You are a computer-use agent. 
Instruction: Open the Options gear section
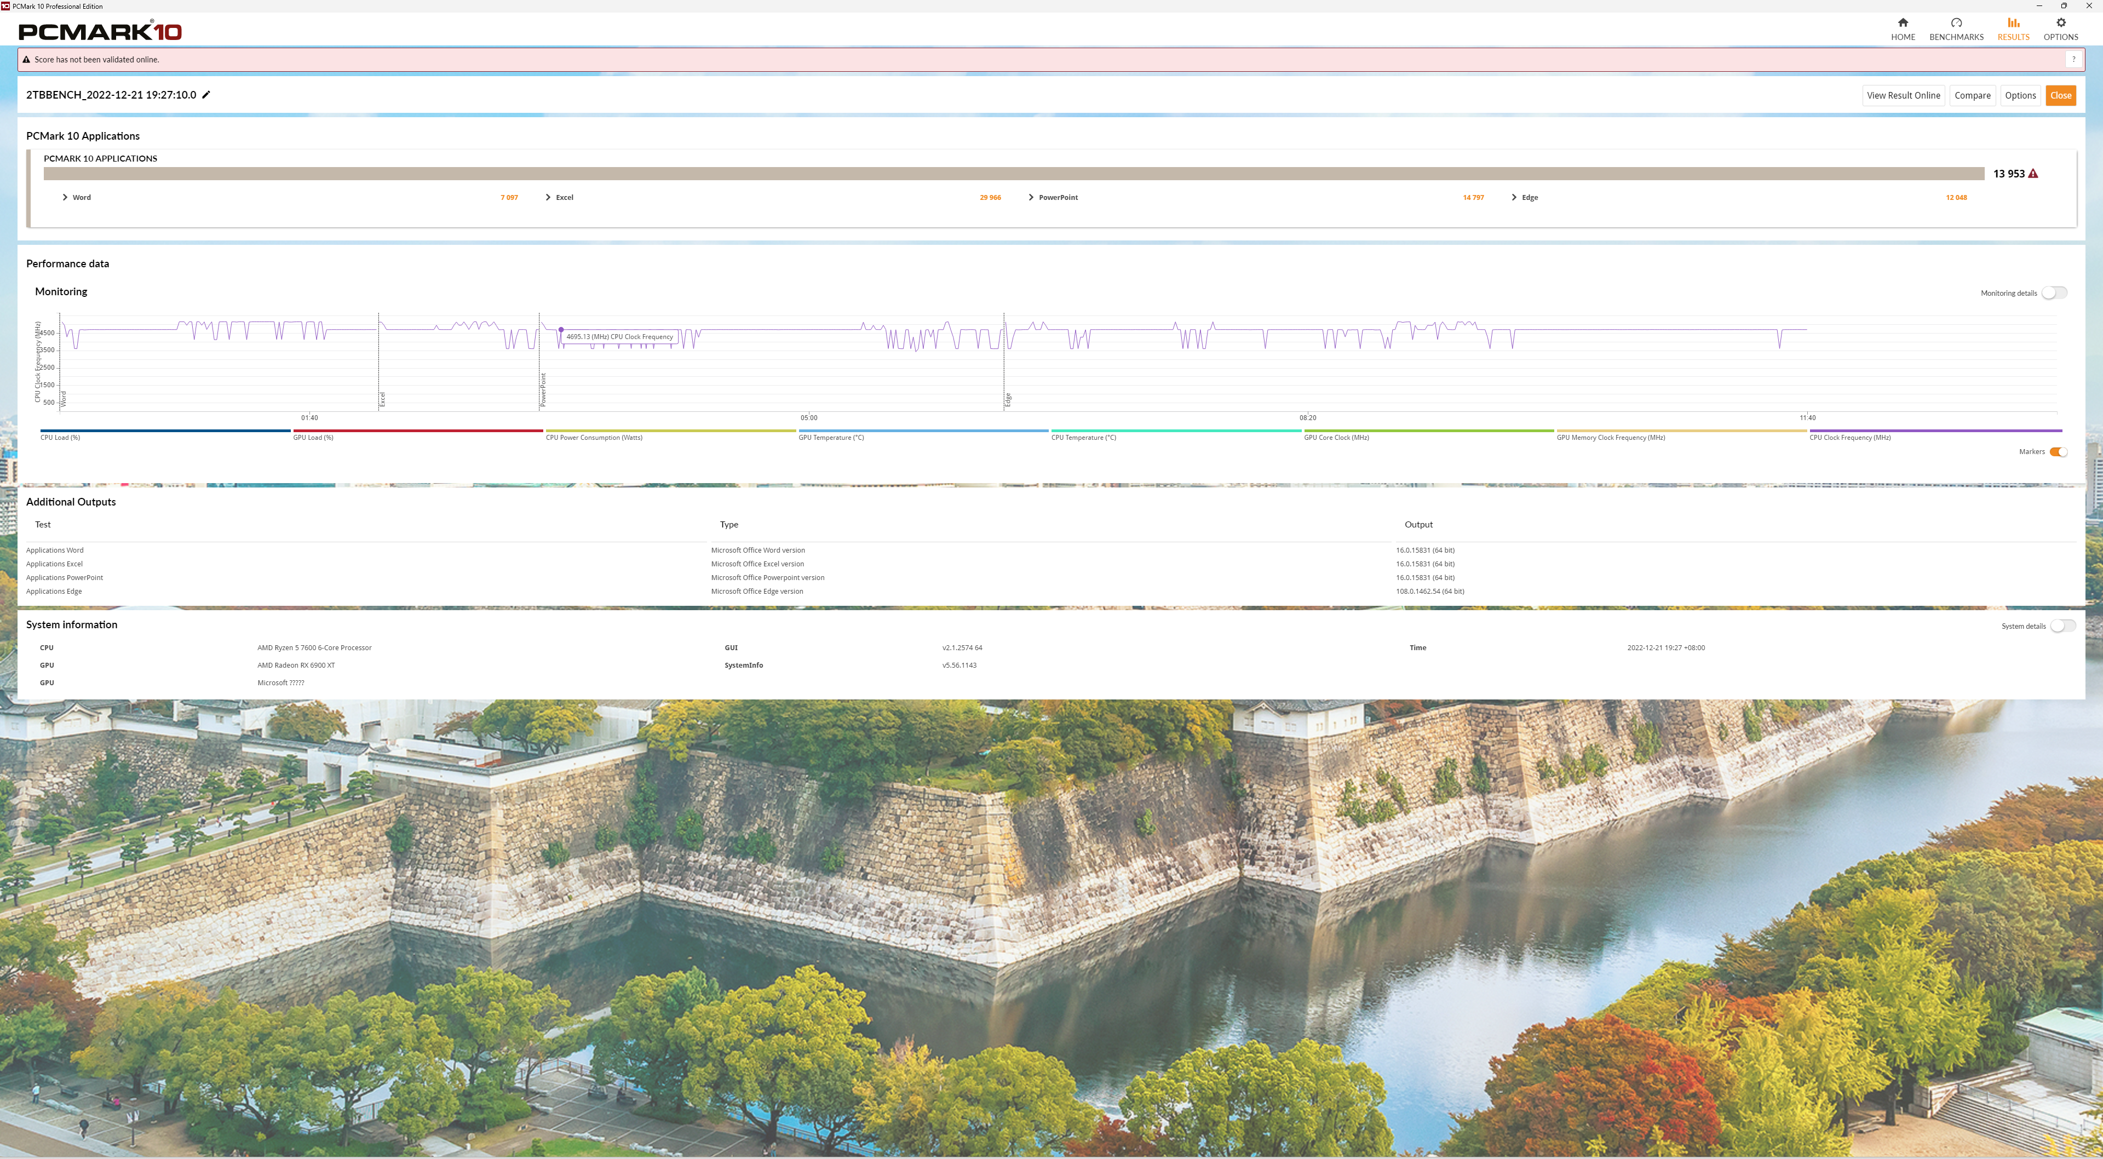click(2060, 30)
